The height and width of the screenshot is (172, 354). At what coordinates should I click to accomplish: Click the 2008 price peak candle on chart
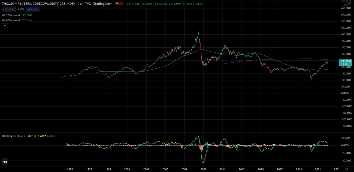(x=199, y=33)
